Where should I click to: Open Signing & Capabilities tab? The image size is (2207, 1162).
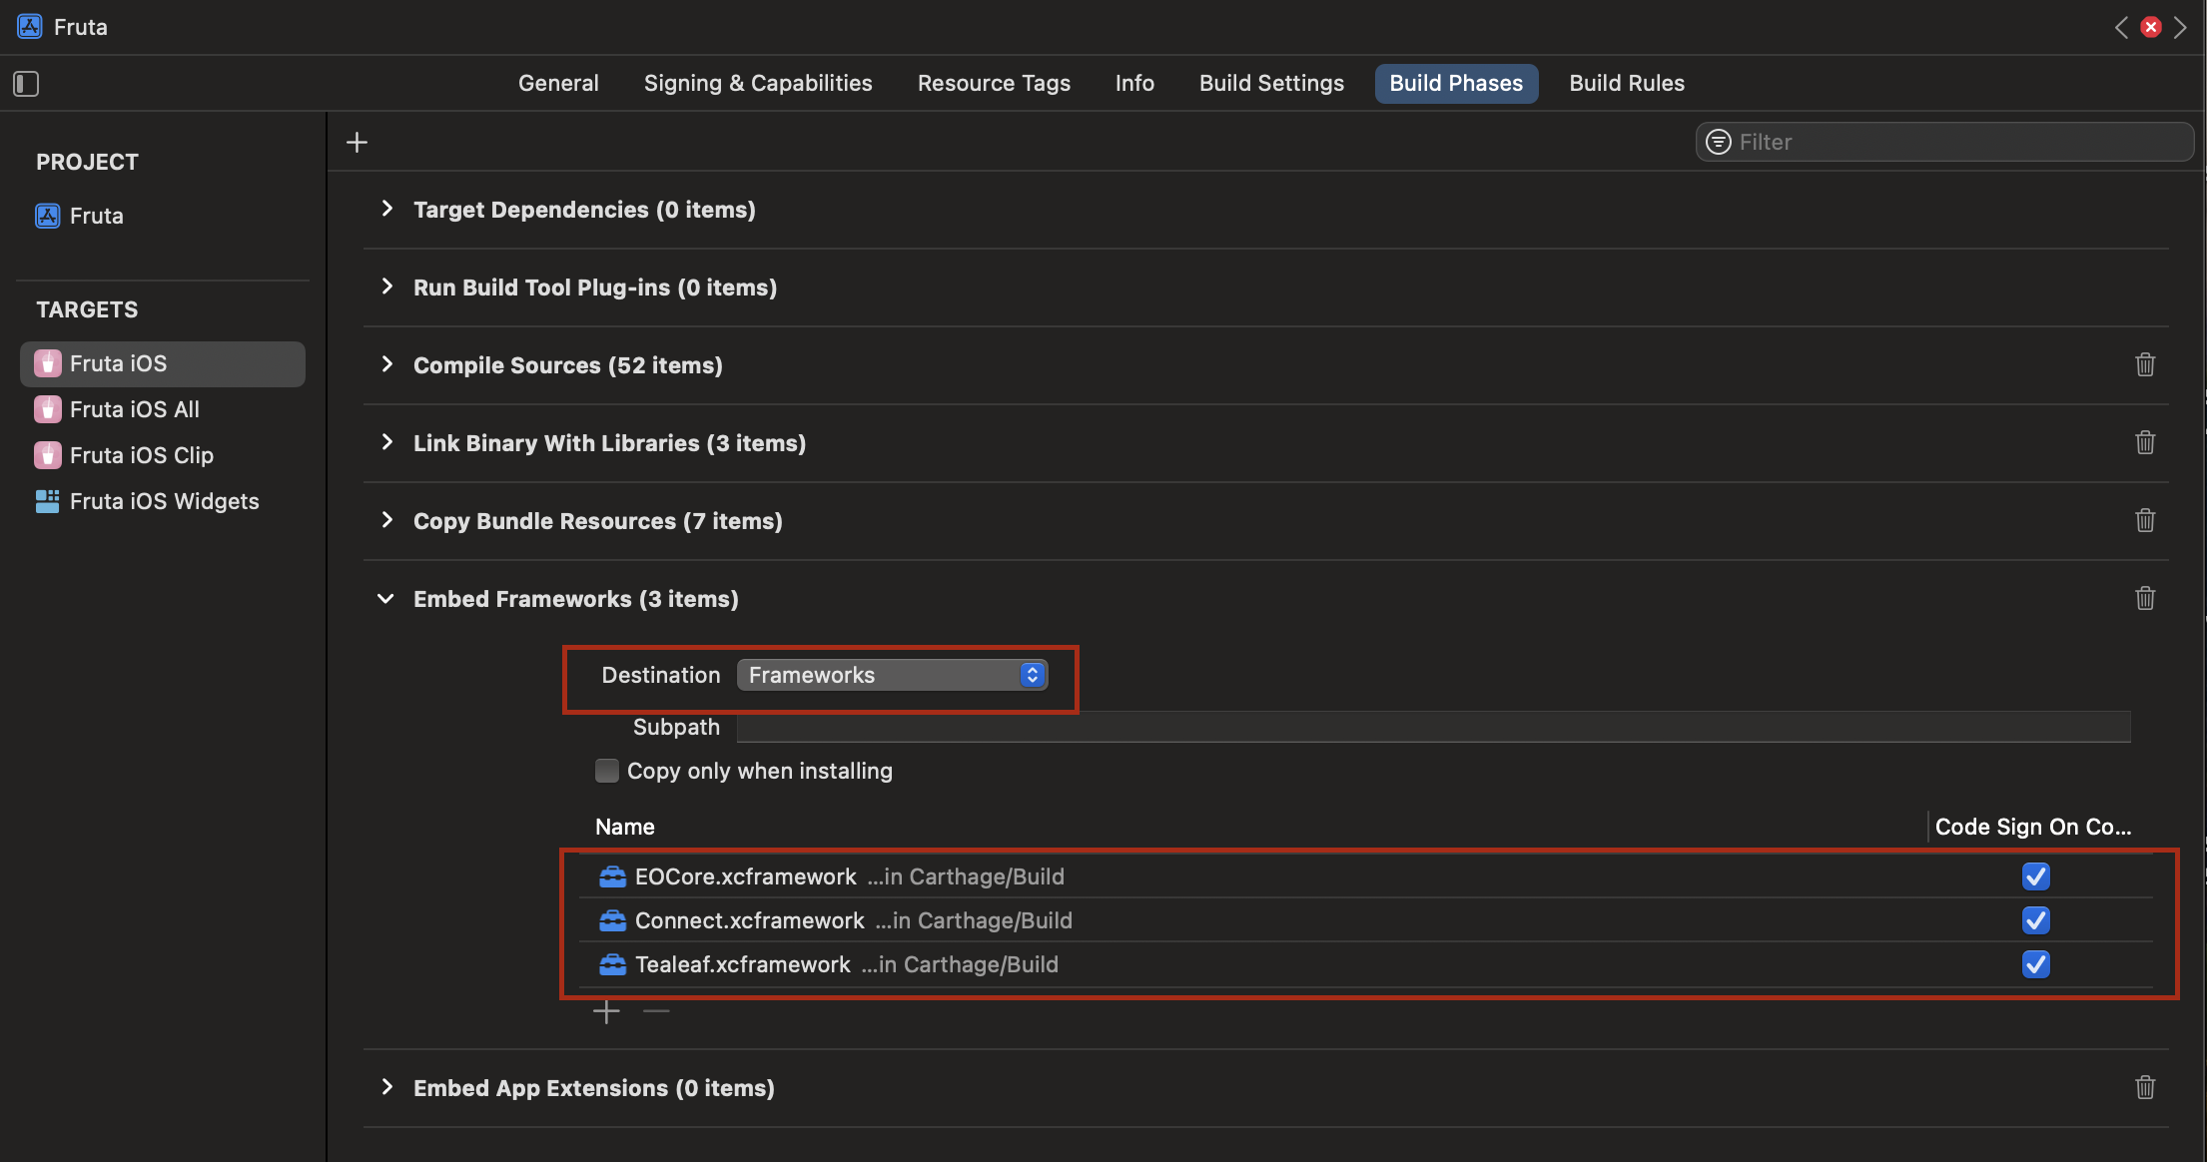tap(758, 84)
